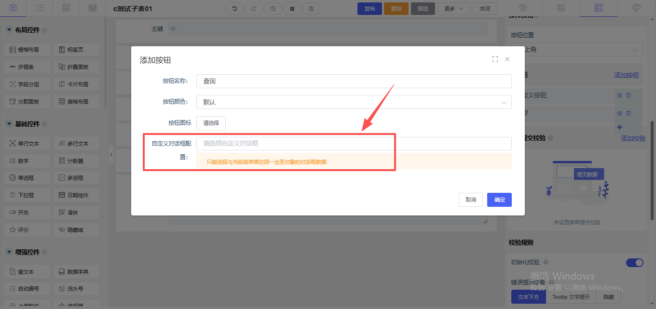Viewport: 656px width, 309px height.
Task: Click the history clock icon in toolbar
Action: click(273, 9)
